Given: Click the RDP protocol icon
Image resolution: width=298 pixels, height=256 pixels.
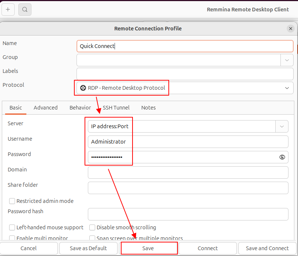Looking at the screenshot, I should coord(83,88).
